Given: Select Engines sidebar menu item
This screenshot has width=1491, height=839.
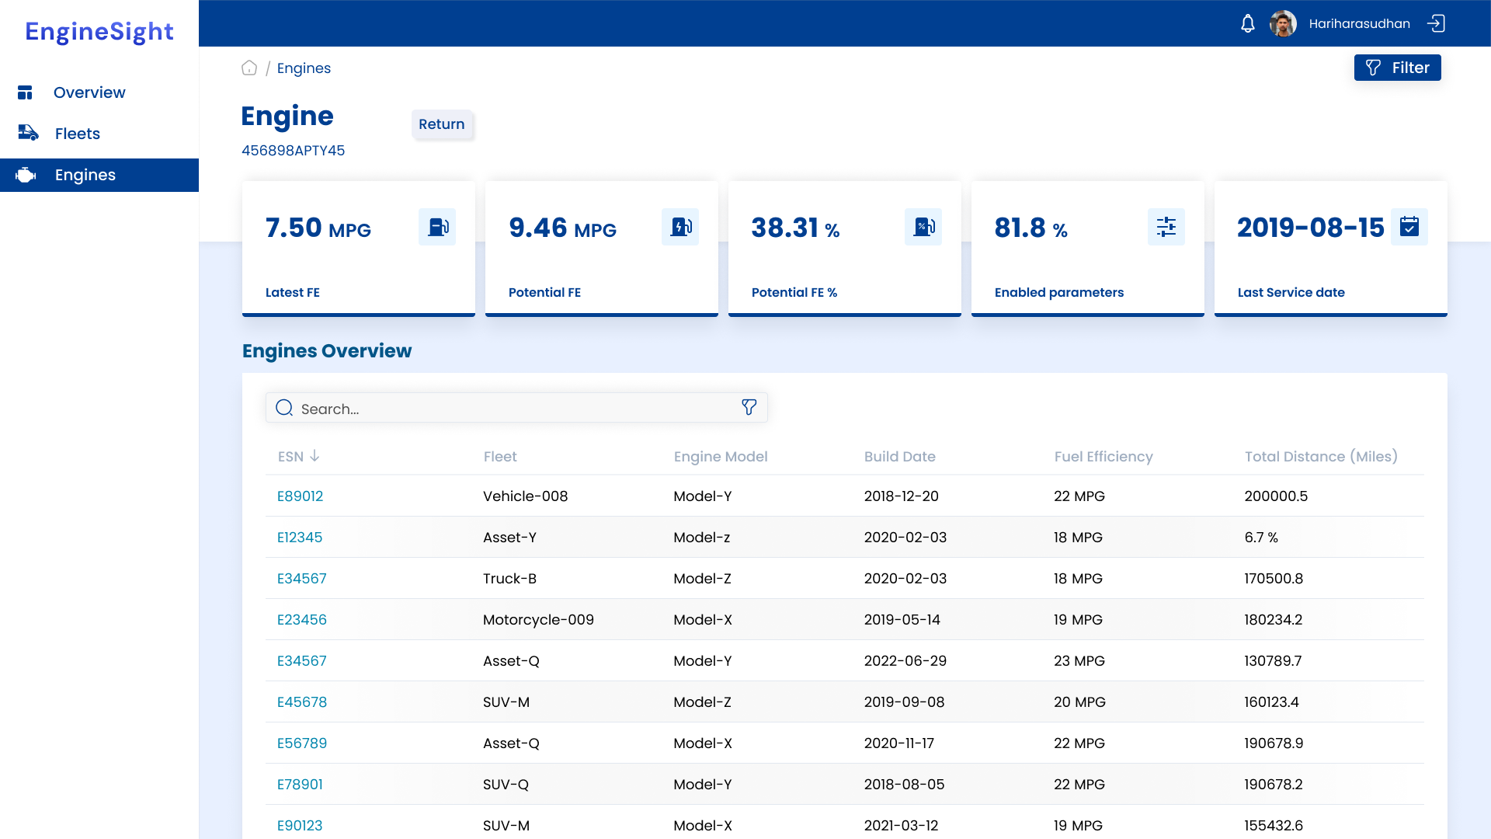Looking at the screenshot, I should click(x=85, y=175).
